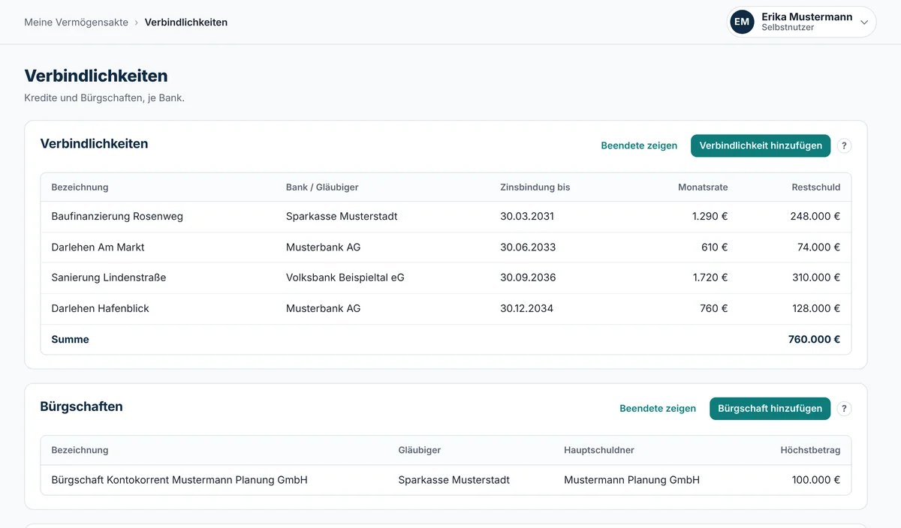Click the date 30.12.2034
This screenshot has height=528, width=901.
coord(527,308)
